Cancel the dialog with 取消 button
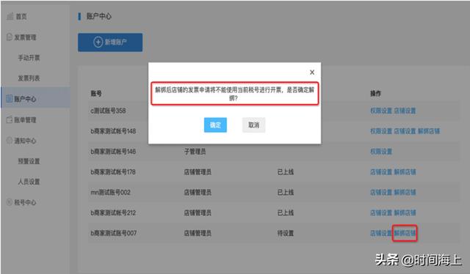The image size is (470, 274). coord(253,125)
